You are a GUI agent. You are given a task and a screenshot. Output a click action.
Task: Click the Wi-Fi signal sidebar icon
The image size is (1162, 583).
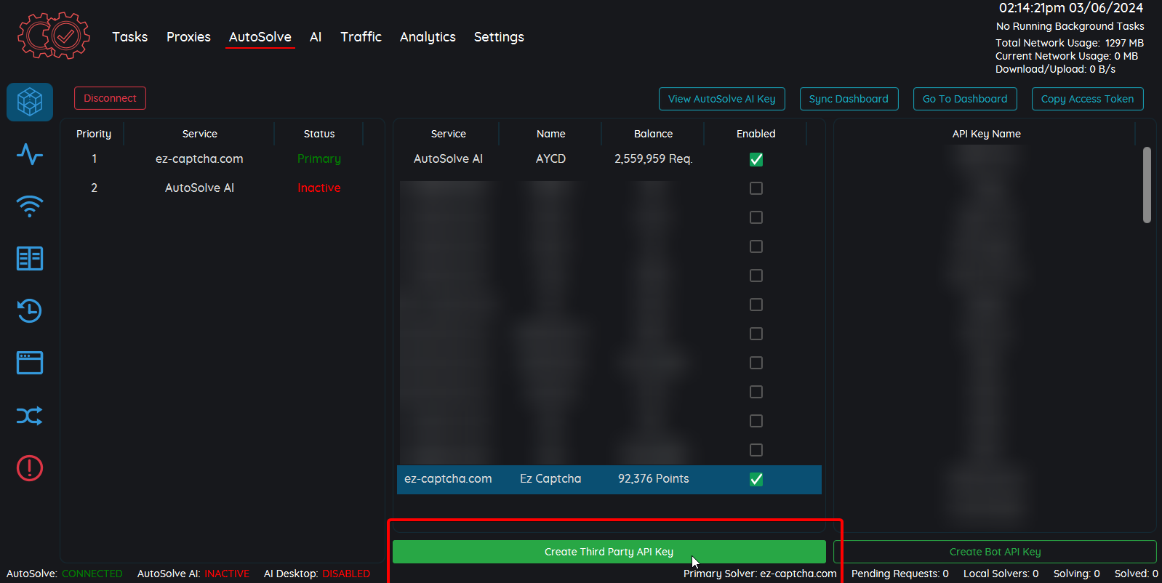(30, 206)
